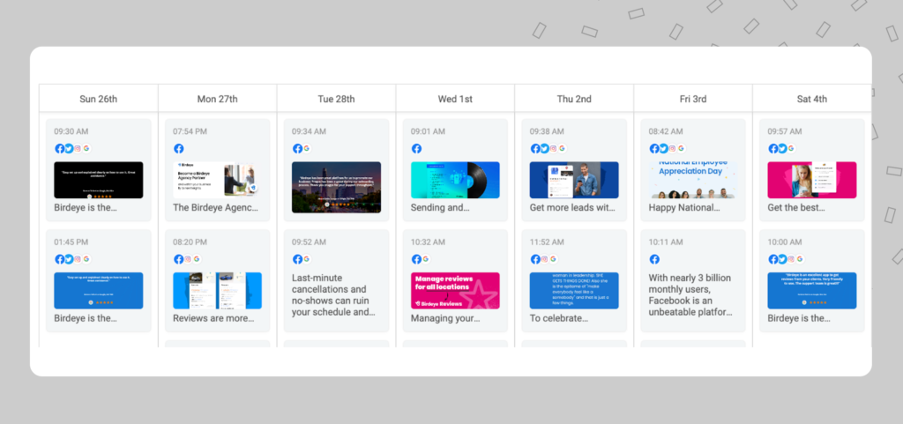Click Google icon on Sun 09:30 AM post
Image resolution: width=903 pixels, height=424 pixels.
click(x=86, y=148)
